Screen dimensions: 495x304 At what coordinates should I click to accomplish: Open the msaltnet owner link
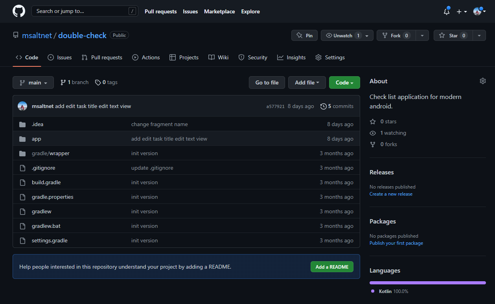[37, 35]
